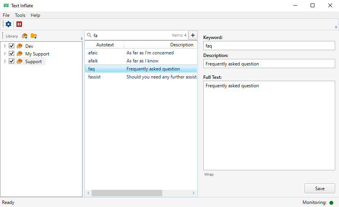The height and width of the screenshot is (207, 339).
Task: Toggle the Dev library checkbox
Action: 12,46
